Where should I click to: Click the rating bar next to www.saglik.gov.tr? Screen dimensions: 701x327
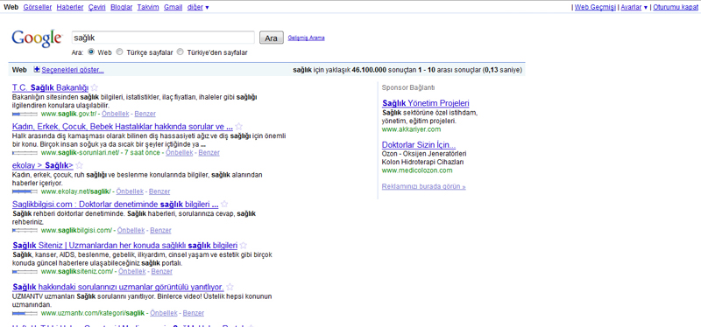tap(25, 114)
